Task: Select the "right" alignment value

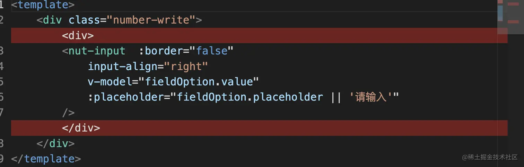Action: (x=186, y=66)
